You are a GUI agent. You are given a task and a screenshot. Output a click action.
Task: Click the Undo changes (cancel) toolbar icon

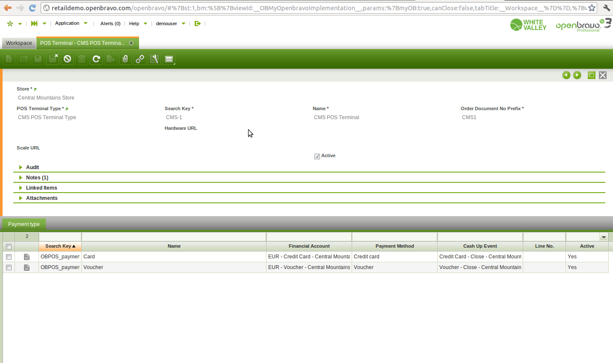(x=67, y=59)
